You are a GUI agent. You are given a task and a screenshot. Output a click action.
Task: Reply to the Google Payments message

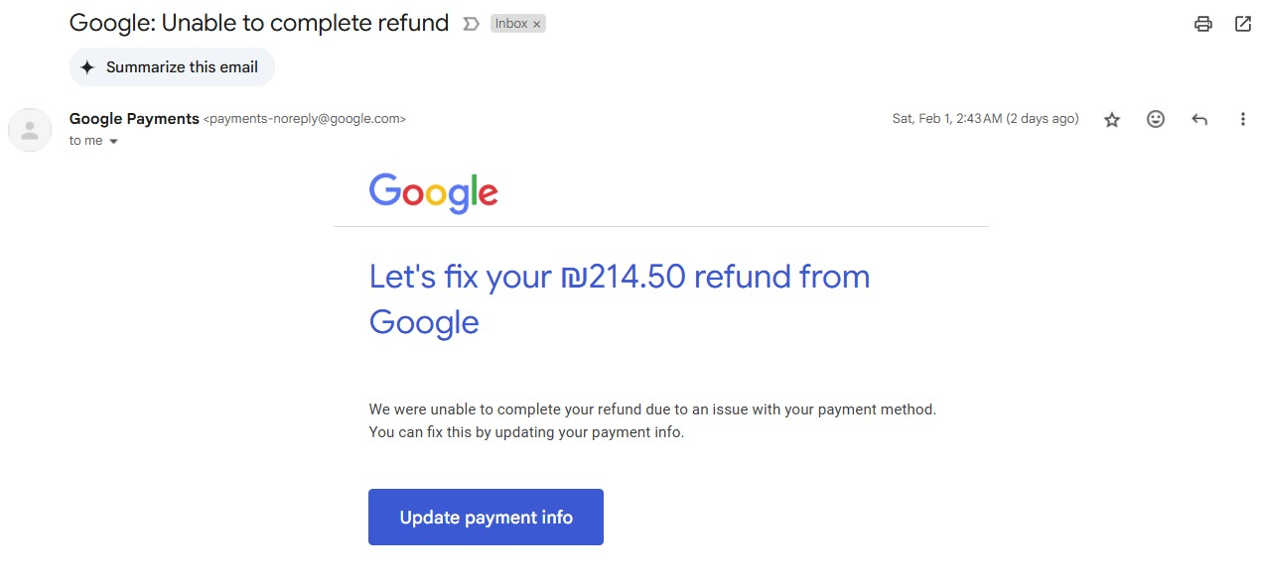coord(1199,120)
